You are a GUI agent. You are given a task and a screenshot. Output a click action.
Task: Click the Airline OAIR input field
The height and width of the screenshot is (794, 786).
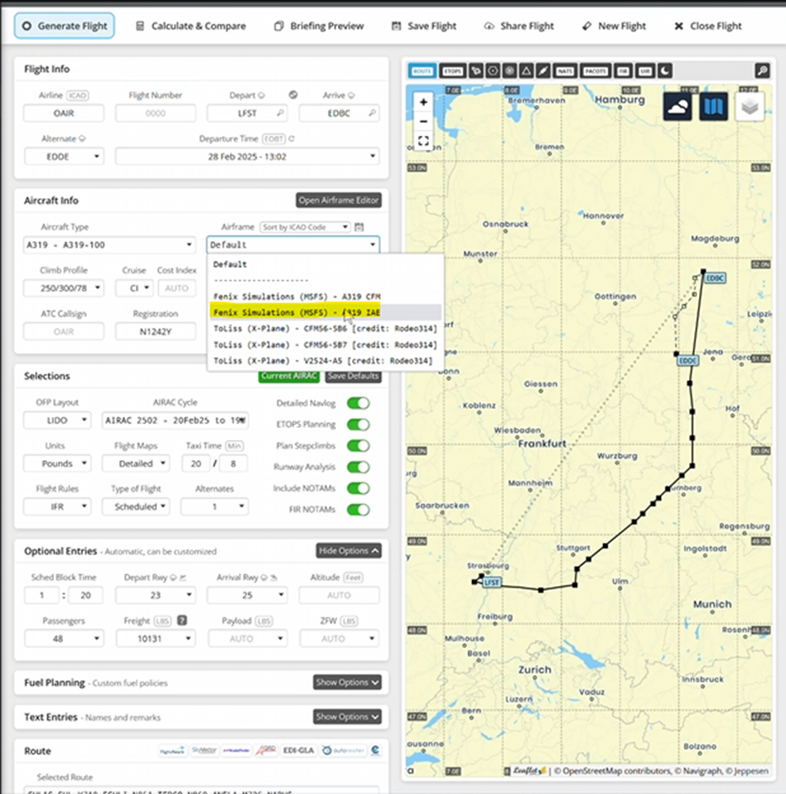[x=64, y=113]
